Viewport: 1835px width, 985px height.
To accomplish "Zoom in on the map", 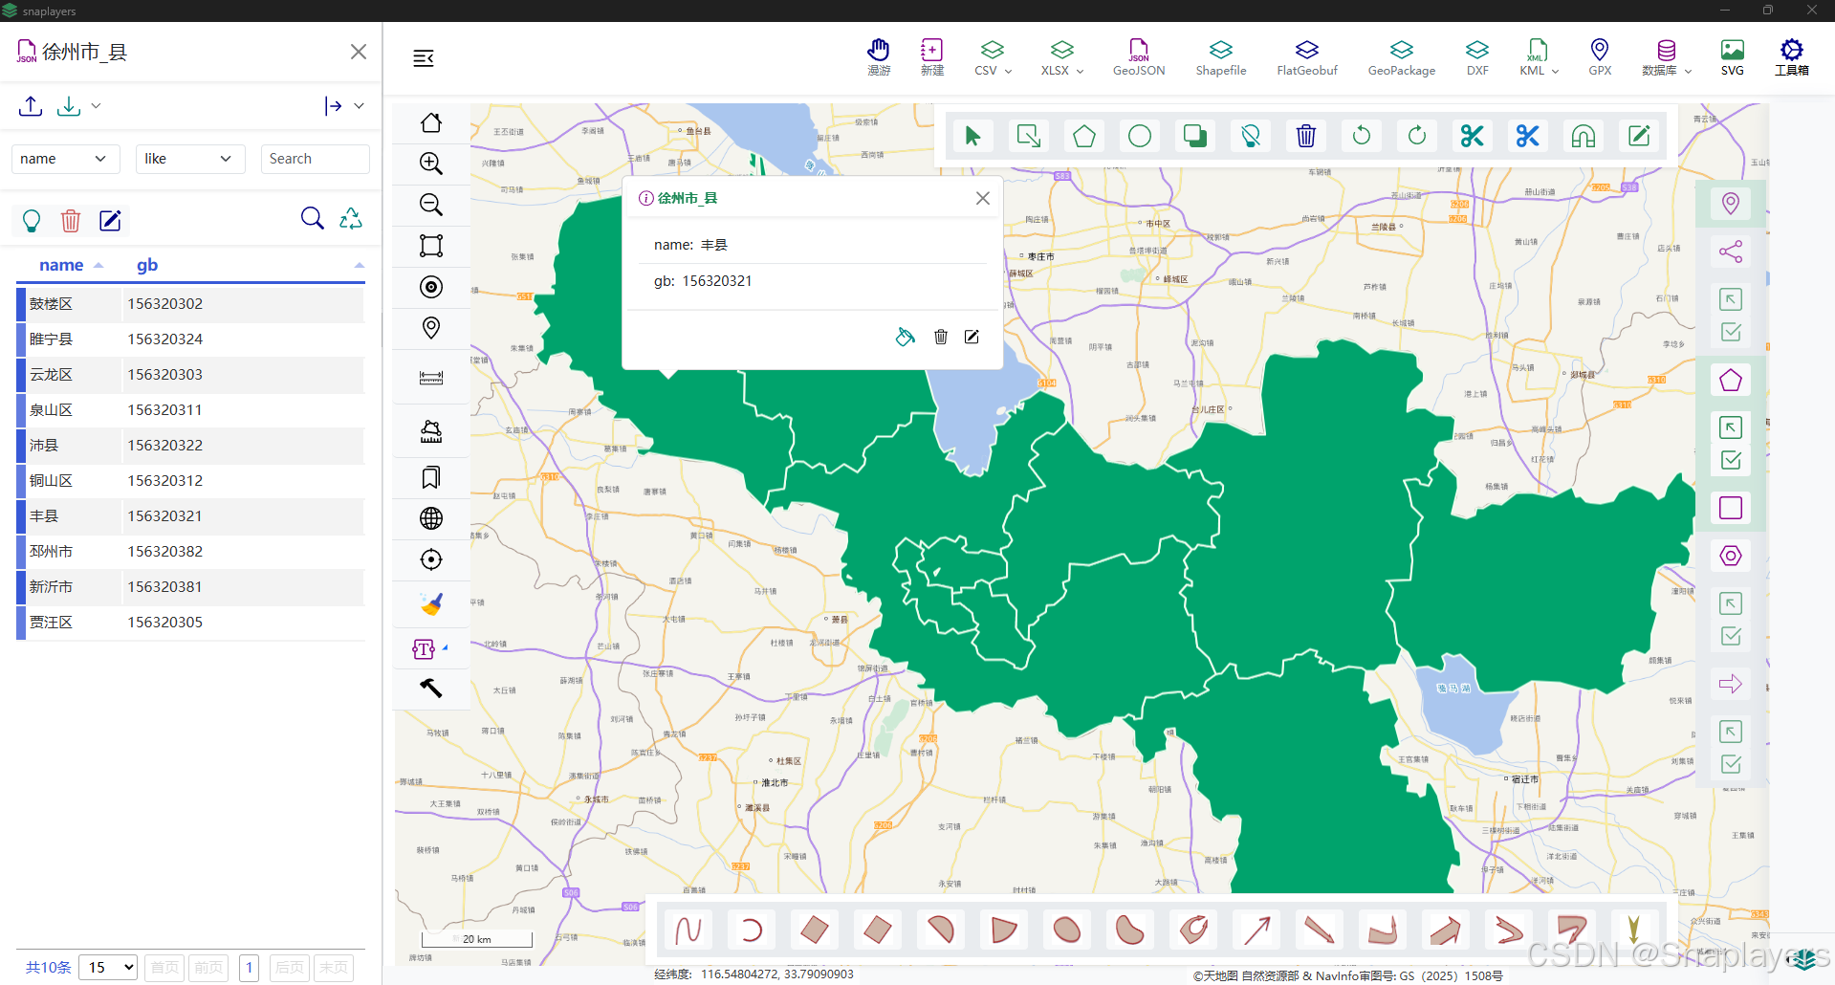I will coord(431,164).
